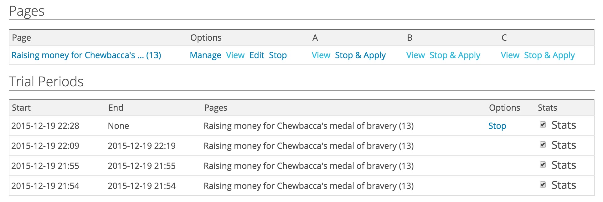Toggle Stats checkbox for the 21:55 trial

pos(543,165)
